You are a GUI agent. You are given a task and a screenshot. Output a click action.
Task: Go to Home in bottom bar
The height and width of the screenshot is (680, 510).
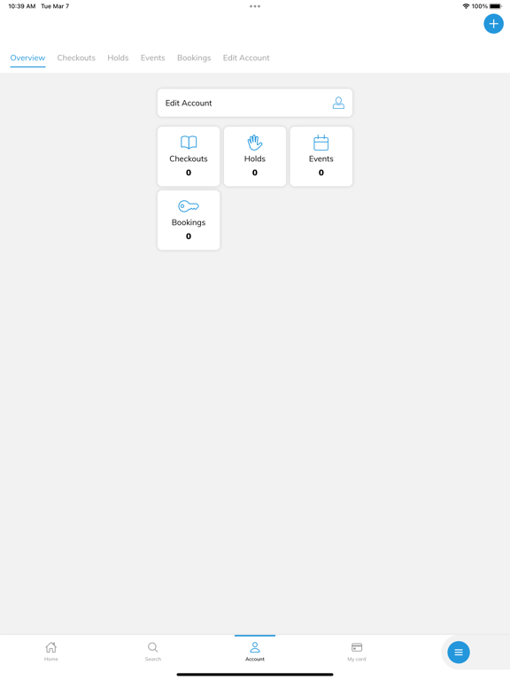[51, 652]
